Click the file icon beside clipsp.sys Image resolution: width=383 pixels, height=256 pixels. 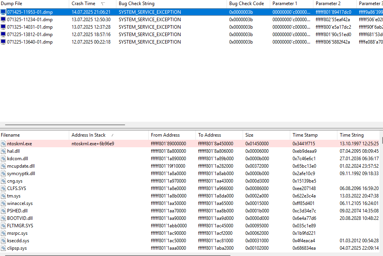[x=3, y=248]
